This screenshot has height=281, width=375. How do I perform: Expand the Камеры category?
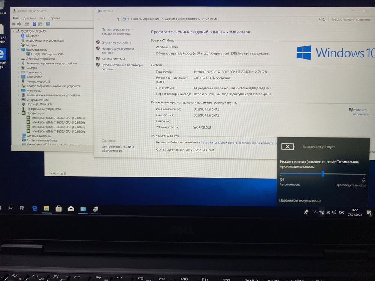tap(18, 68)
